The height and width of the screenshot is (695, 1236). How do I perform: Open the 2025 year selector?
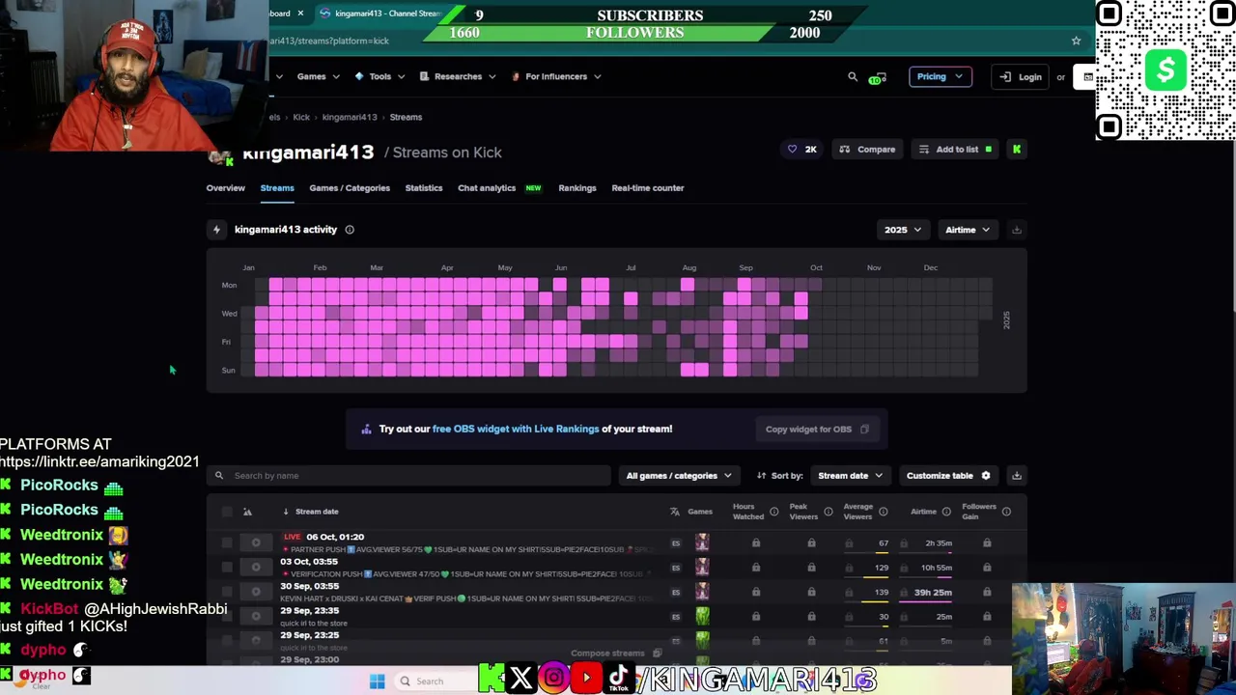(903, 230)
